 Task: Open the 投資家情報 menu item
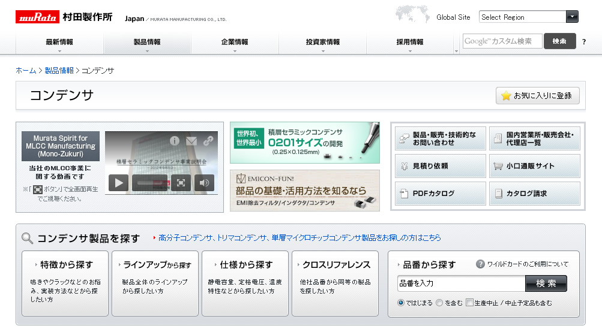(x=322, y=43)
